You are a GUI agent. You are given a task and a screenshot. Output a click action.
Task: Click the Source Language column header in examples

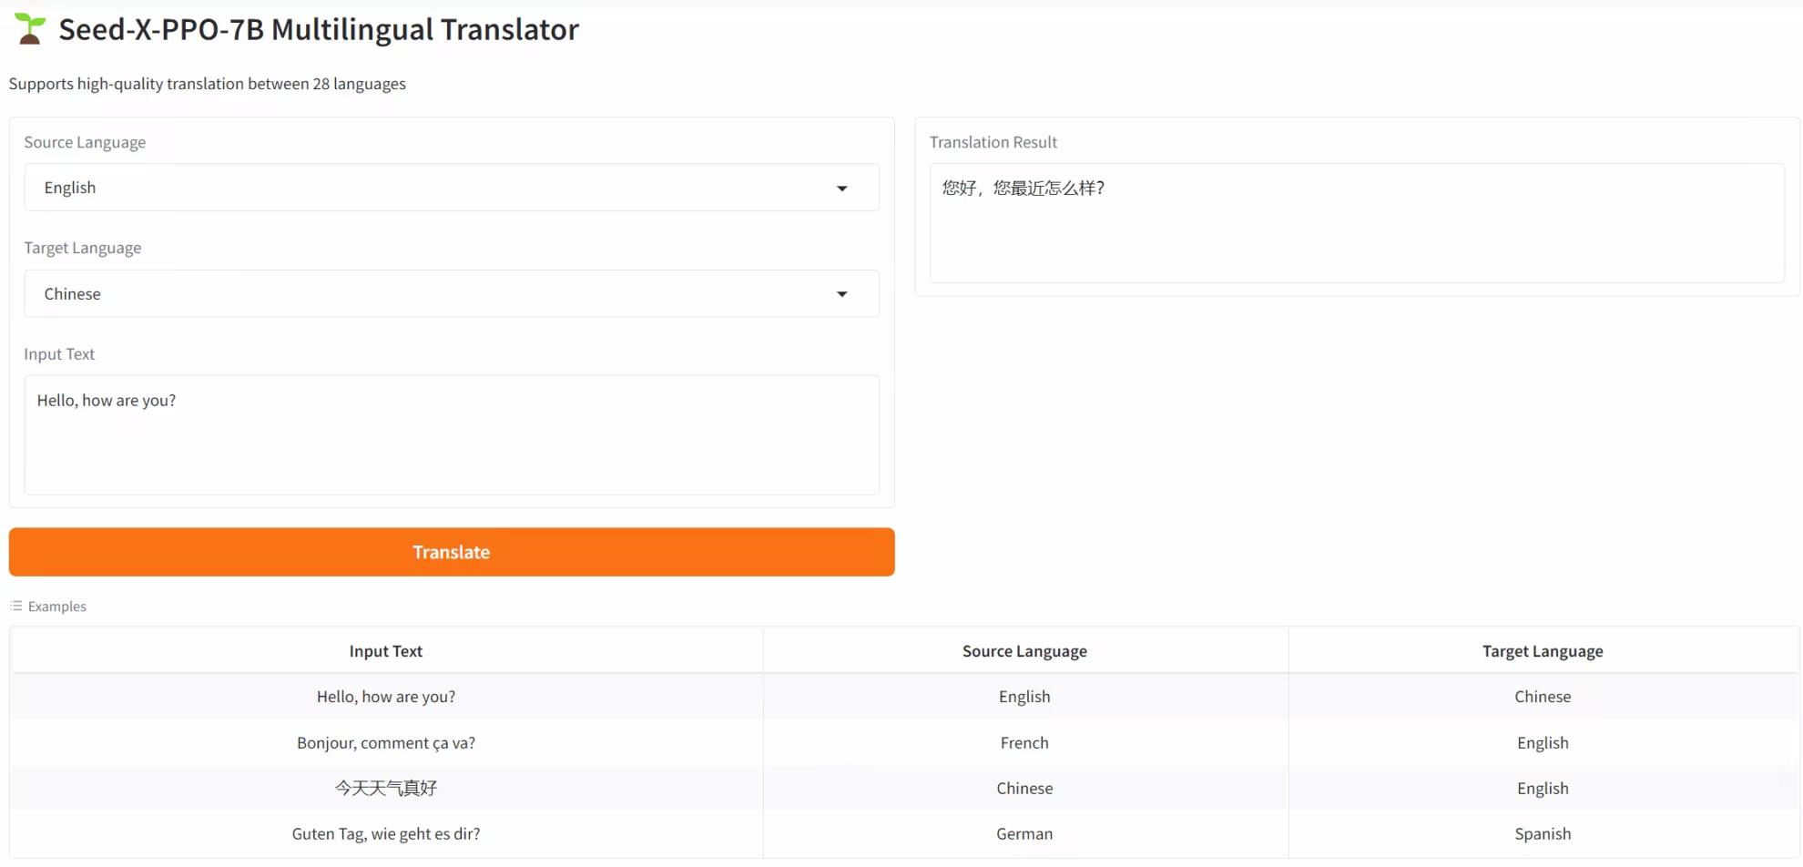pos(1024,651)
